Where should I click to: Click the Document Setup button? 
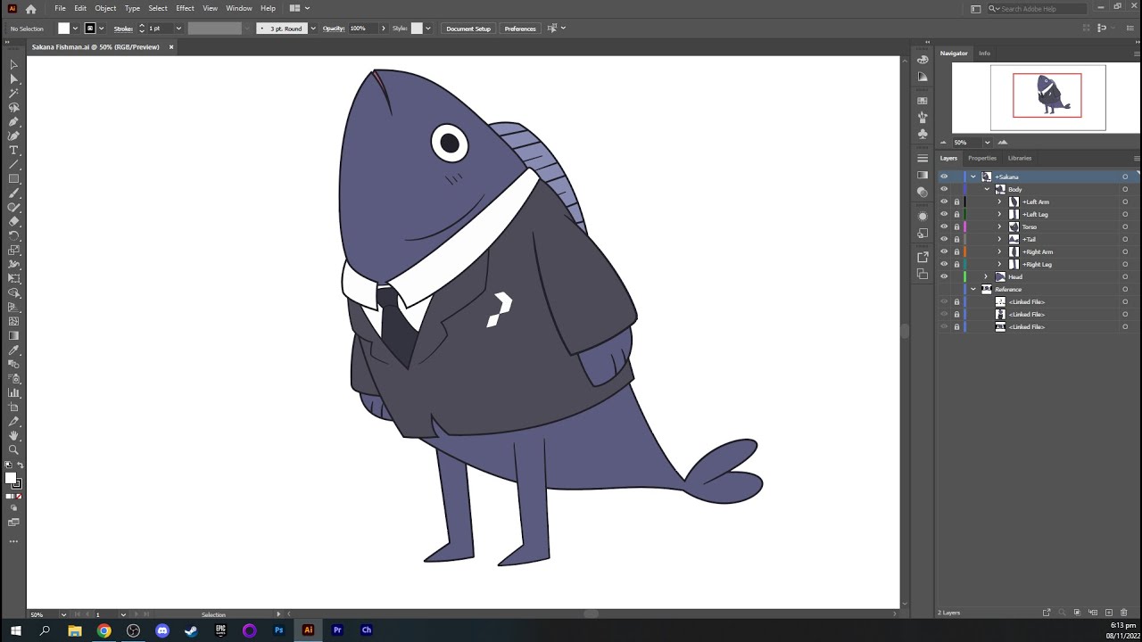468,29
